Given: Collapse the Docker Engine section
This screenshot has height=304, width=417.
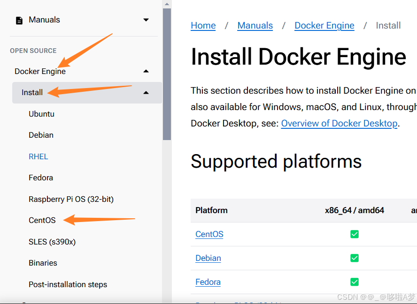Looking at the screenshot, I should click(x=146, y=70).
